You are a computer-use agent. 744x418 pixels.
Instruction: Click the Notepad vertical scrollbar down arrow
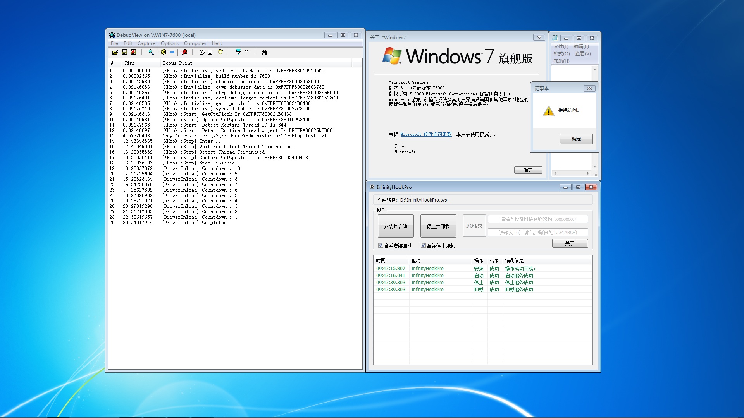(595, 167)
